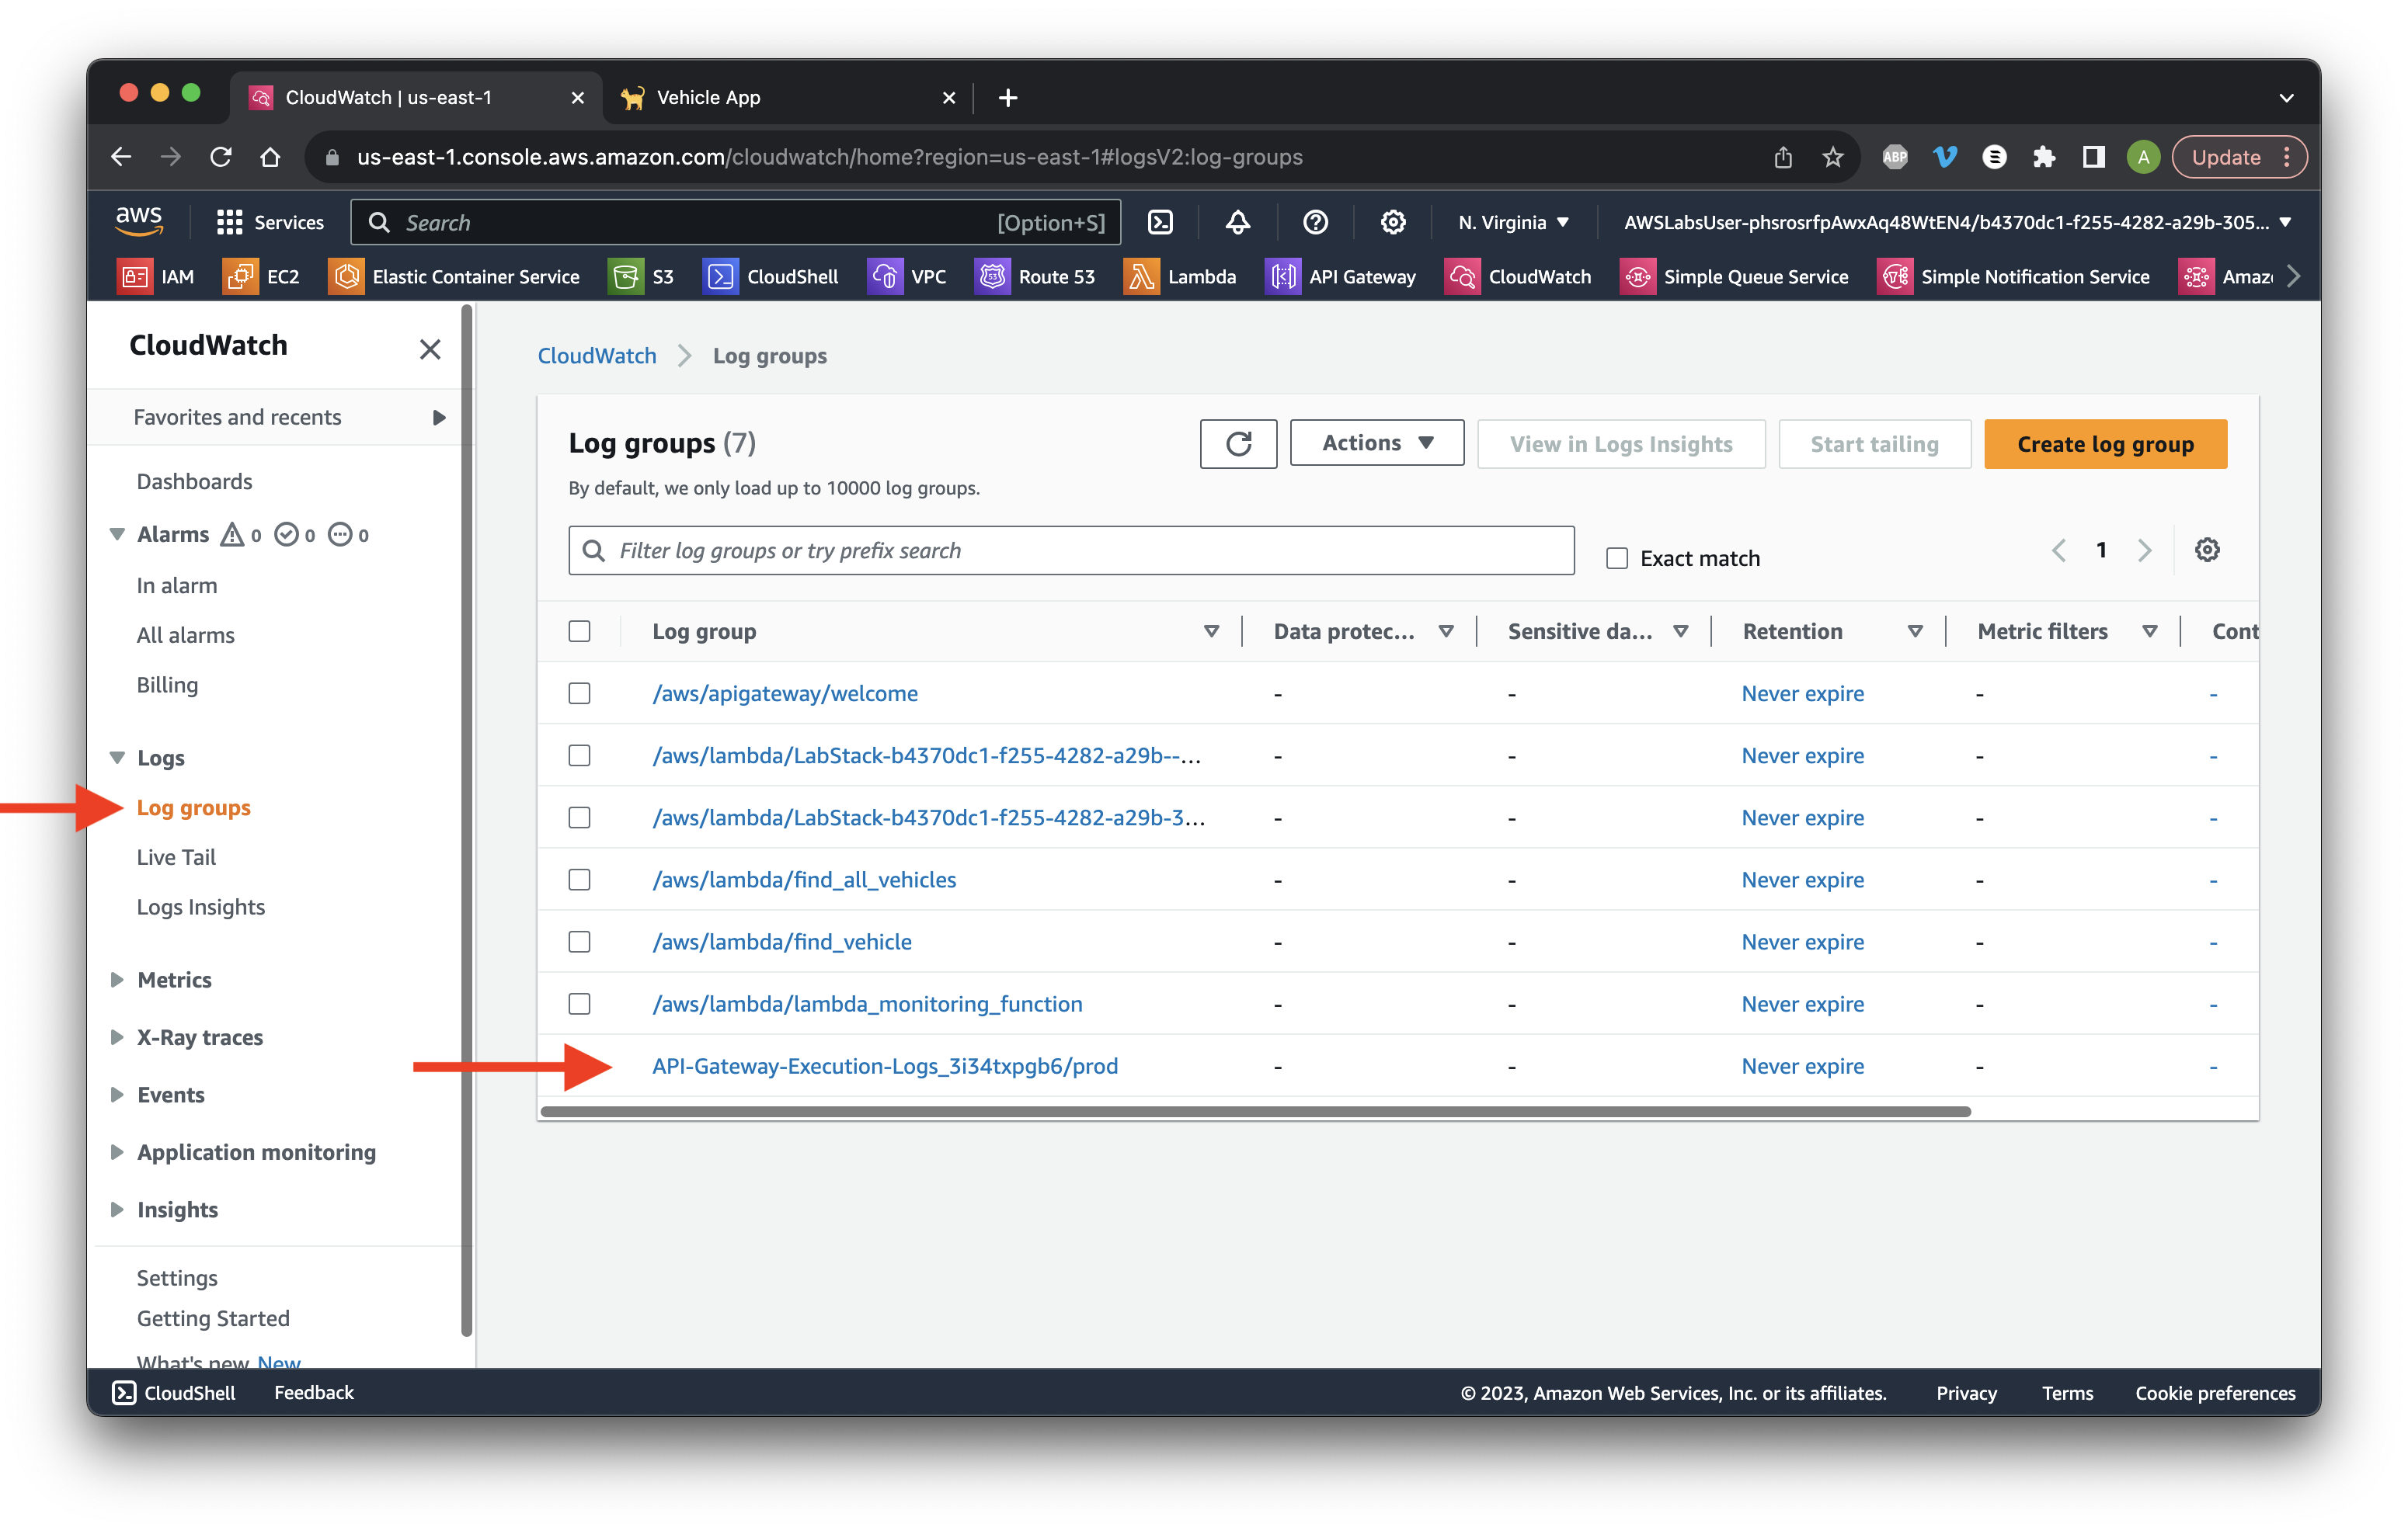Expand Favorites and recents
The width and height of the screenshot is (2408, 1531).
pos(289,417)
